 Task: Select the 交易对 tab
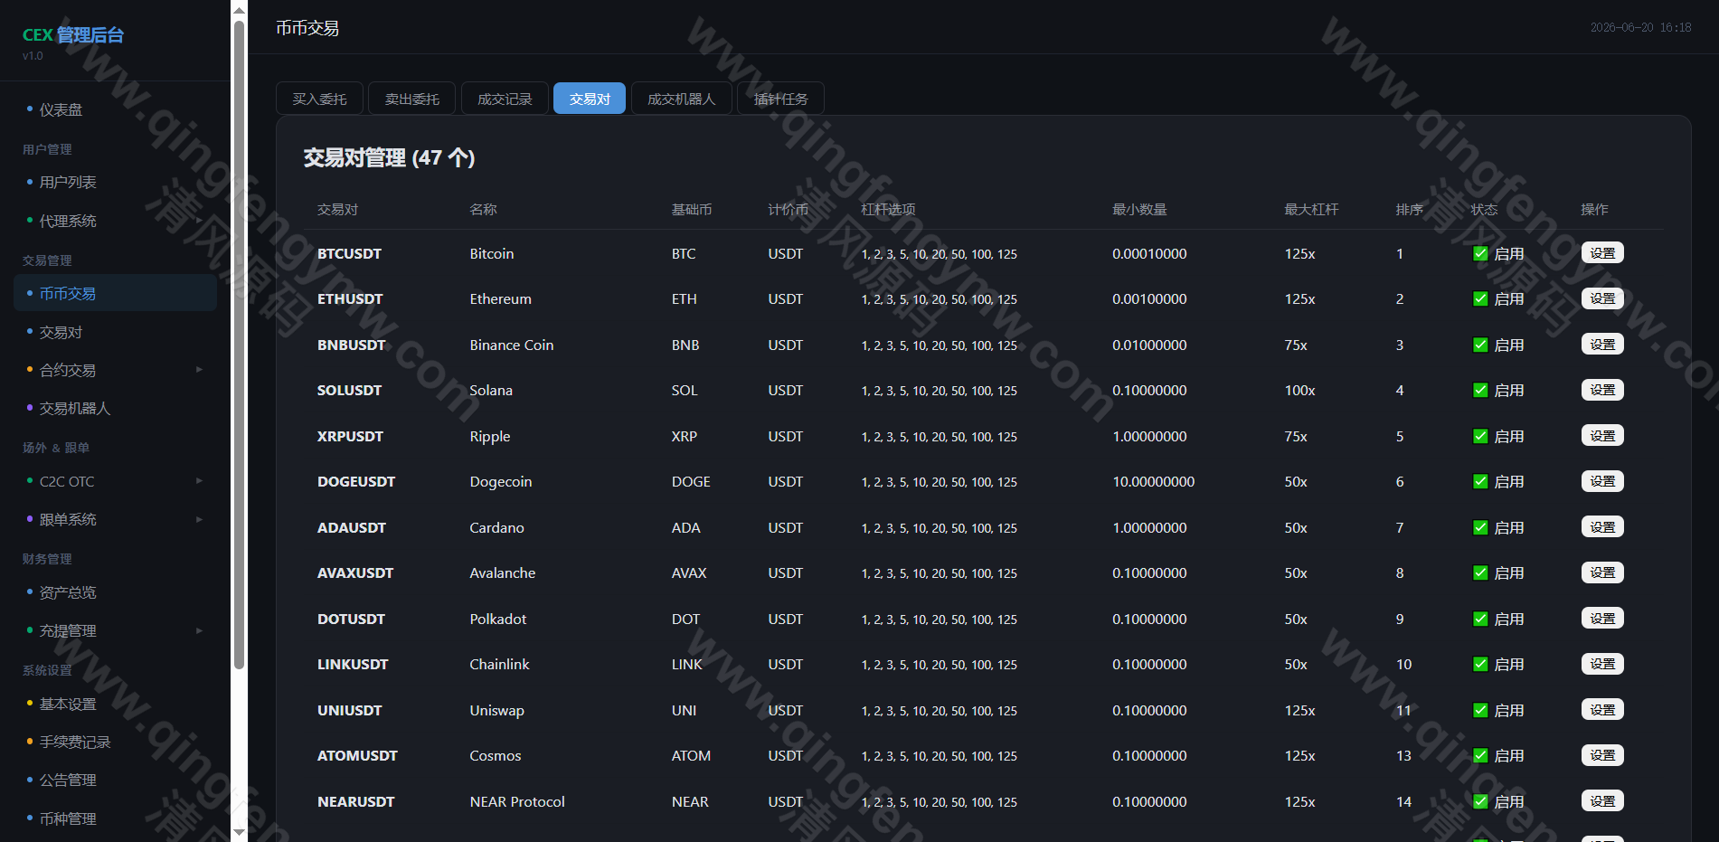tap(590, 99)
